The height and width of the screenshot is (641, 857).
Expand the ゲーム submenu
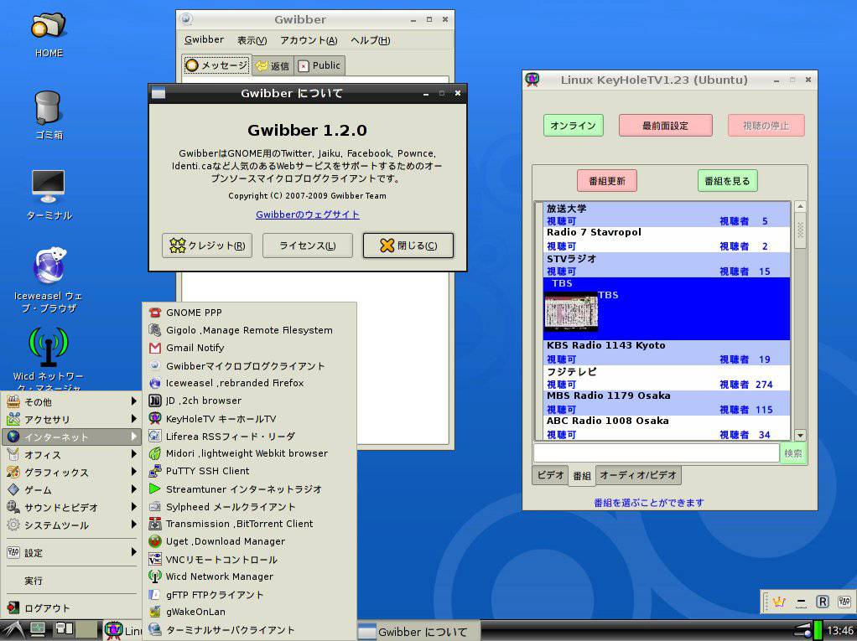pyautogui.click(x=71, y=490)
